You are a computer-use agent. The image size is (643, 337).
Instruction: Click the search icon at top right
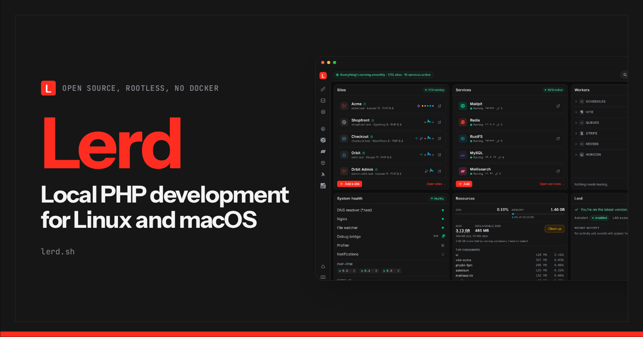point(625,75)
